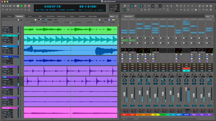Click the Lead Gtr volume fader
The width and height of the screenshot is (216, 121).
point(186,89)
